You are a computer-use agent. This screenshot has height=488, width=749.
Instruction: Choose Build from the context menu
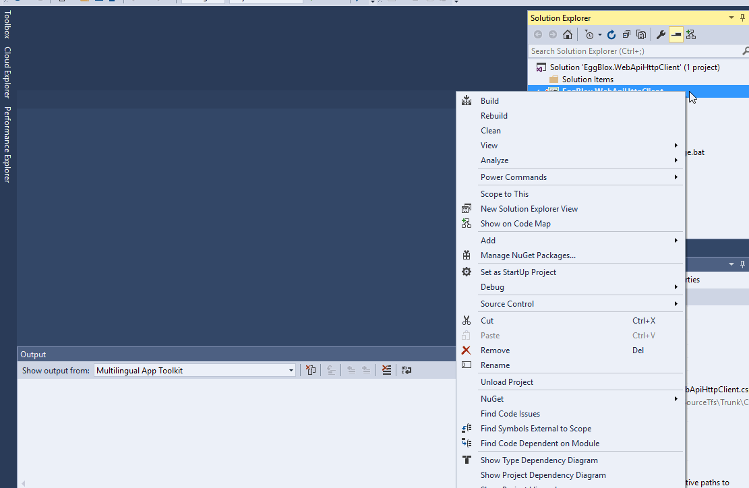[x=571, y=100]
